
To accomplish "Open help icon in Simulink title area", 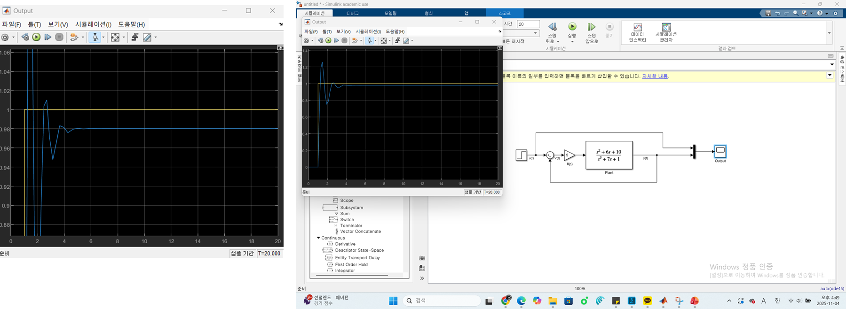I will [820, 14].
